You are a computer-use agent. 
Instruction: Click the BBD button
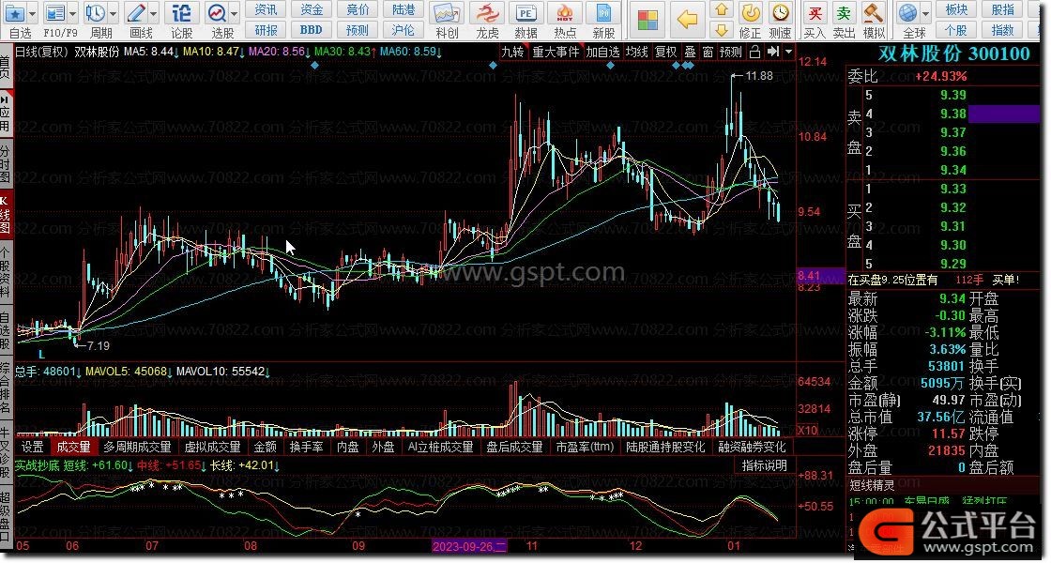point(312,30)
